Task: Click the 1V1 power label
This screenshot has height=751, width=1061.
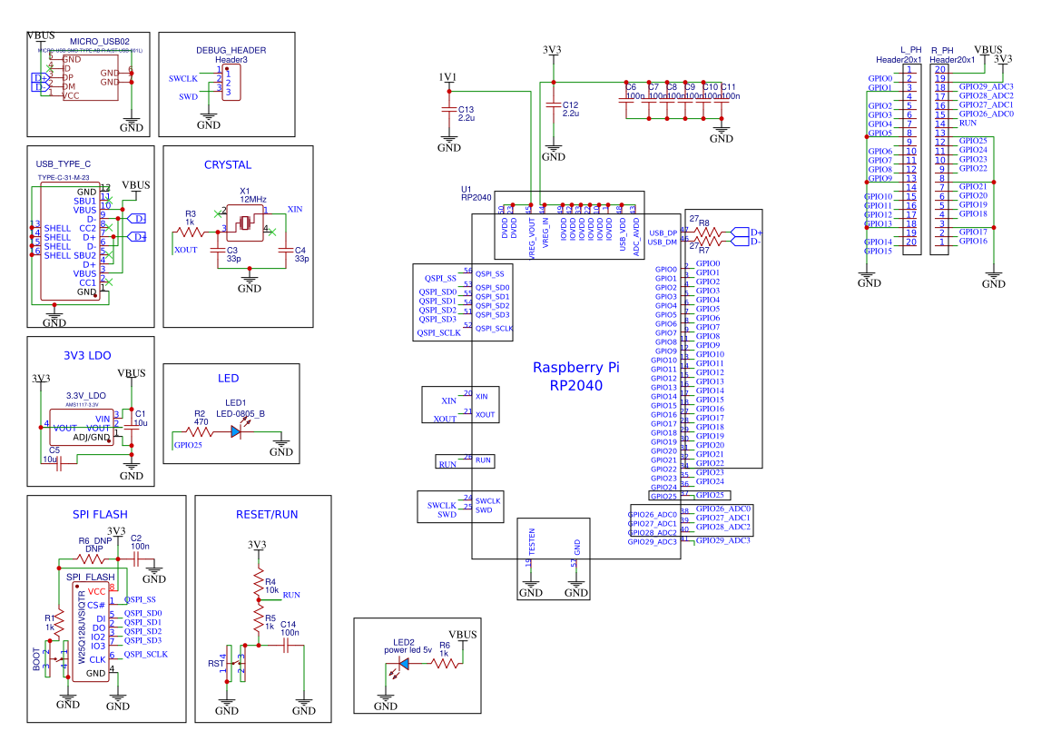Action: (x=447, y=78)
